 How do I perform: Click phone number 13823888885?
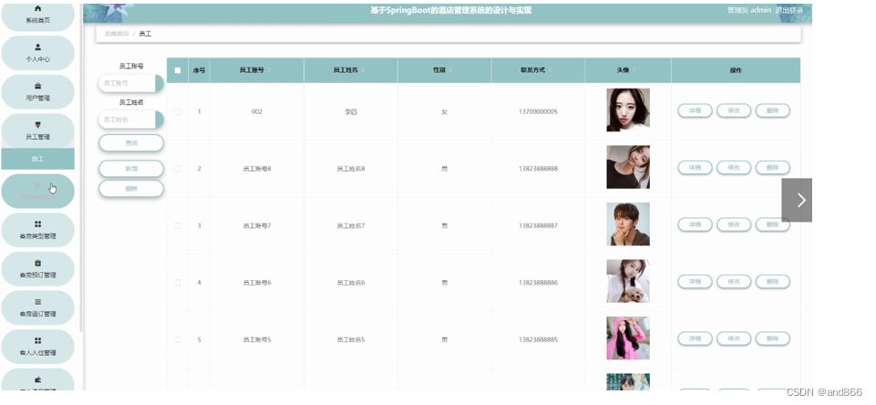point(538,340)
